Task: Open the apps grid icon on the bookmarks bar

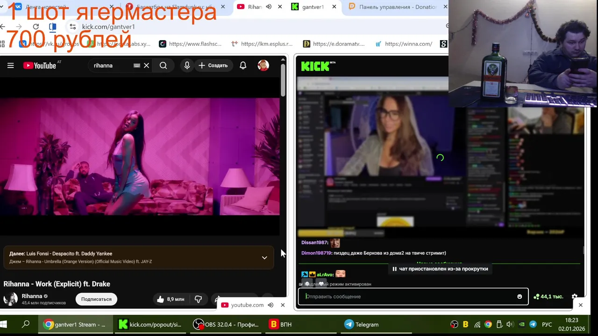Action: tap(2, 44)
